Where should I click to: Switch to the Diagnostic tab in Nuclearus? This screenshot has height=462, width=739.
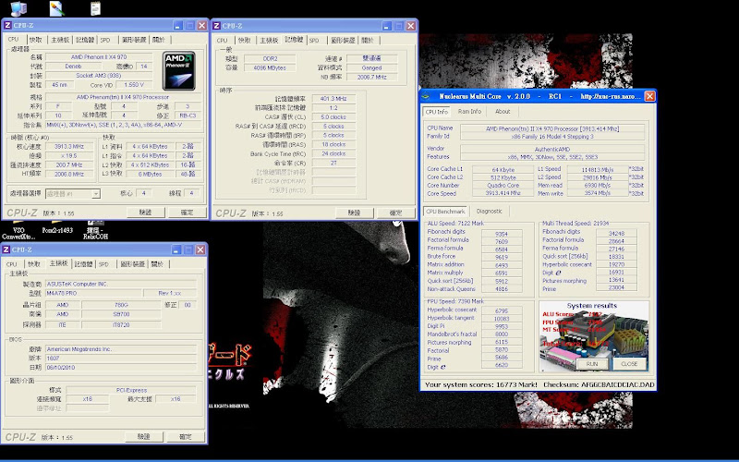490,212
